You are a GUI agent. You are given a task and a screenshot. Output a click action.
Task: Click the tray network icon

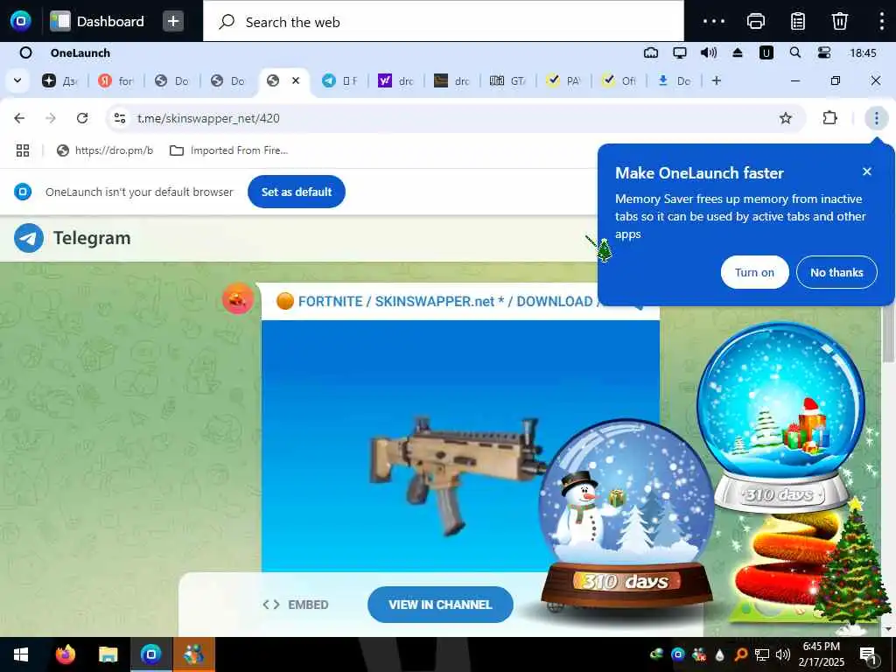click(x=761, y=654)
